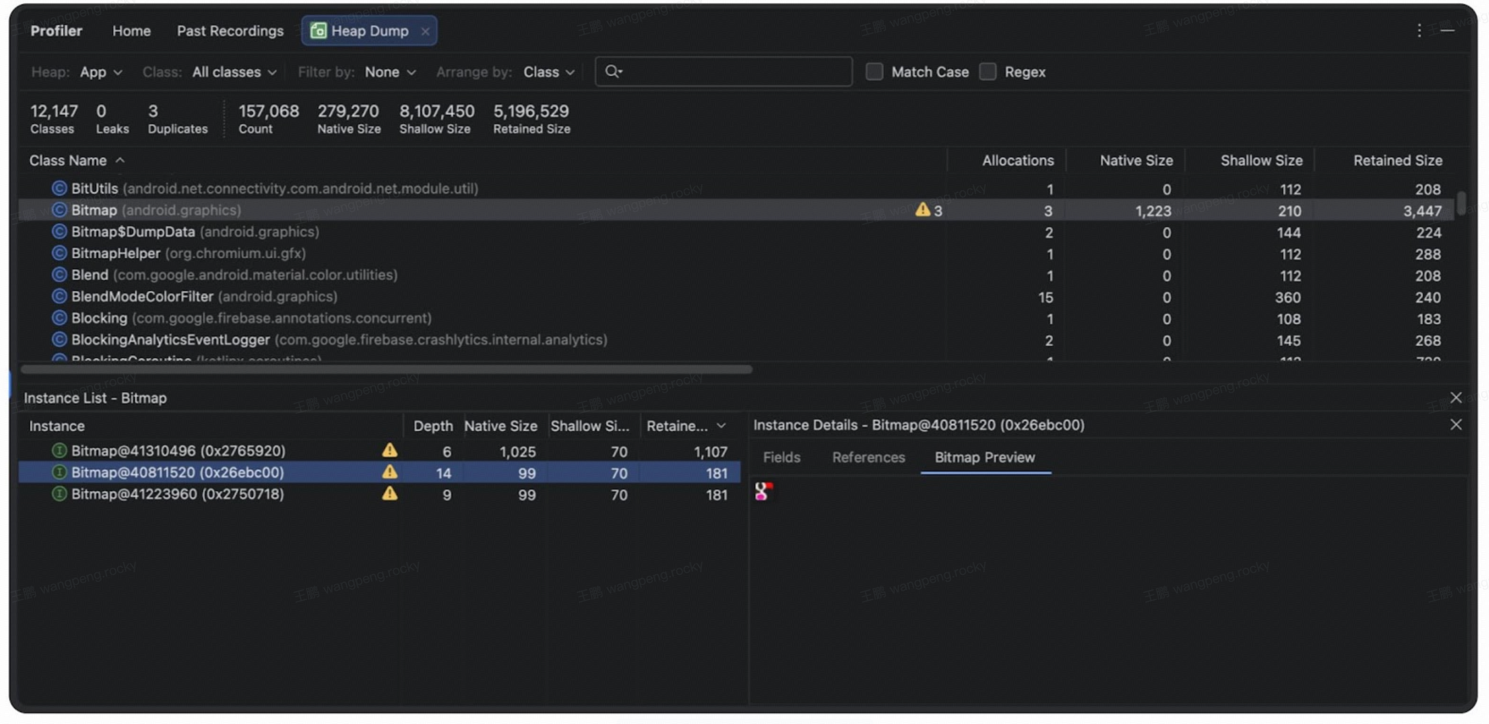Click instance icon of Bitmap@41223960
1489x724 pixels.
pyautogui.click(x=59, y=494)
